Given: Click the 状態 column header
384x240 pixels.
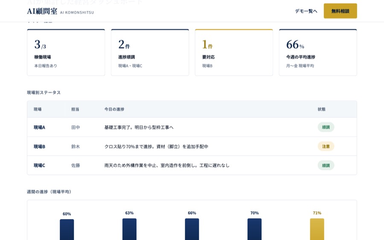Looking at the screenshot, I should 322,109.
